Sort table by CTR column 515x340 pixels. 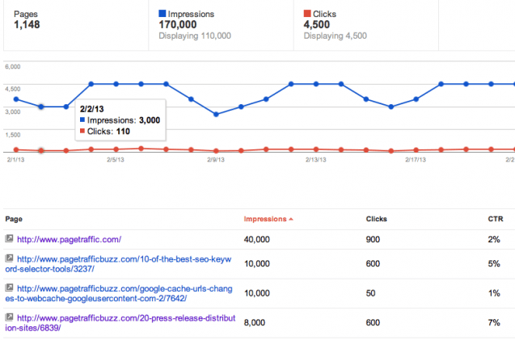tap(483, 218)
